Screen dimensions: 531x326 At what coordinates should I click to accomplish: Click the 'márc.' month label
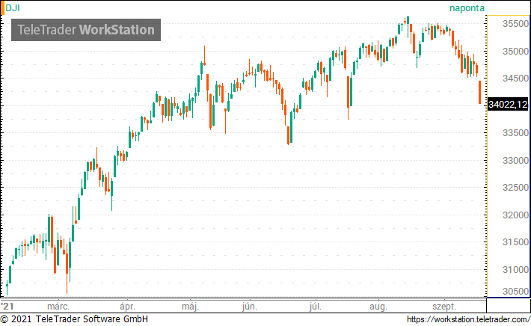coord(58,307)
